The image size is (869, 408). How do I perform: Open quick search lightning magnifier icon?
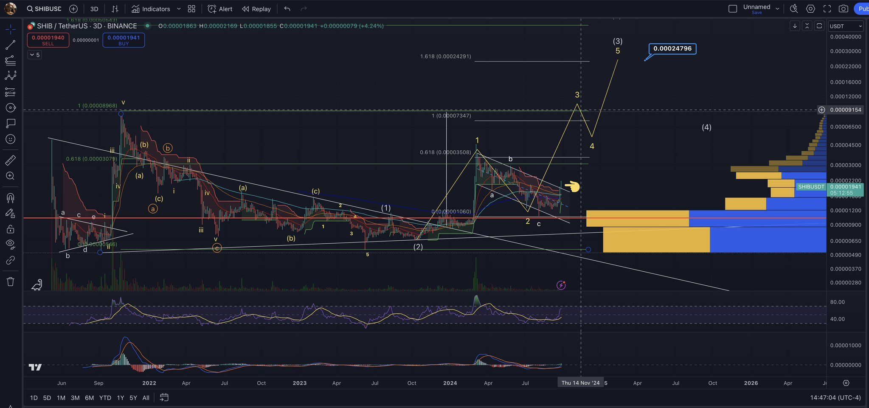click(794, 9)
